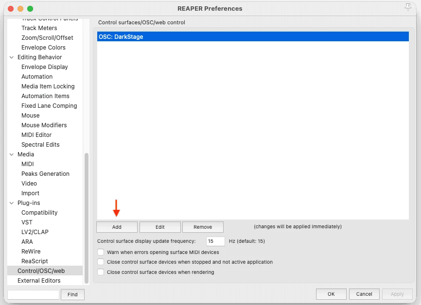The height and width of the screenshot is (305, 421).
Task: Open LV2/CLAP preferences page
Action: [x=35, y=232]
